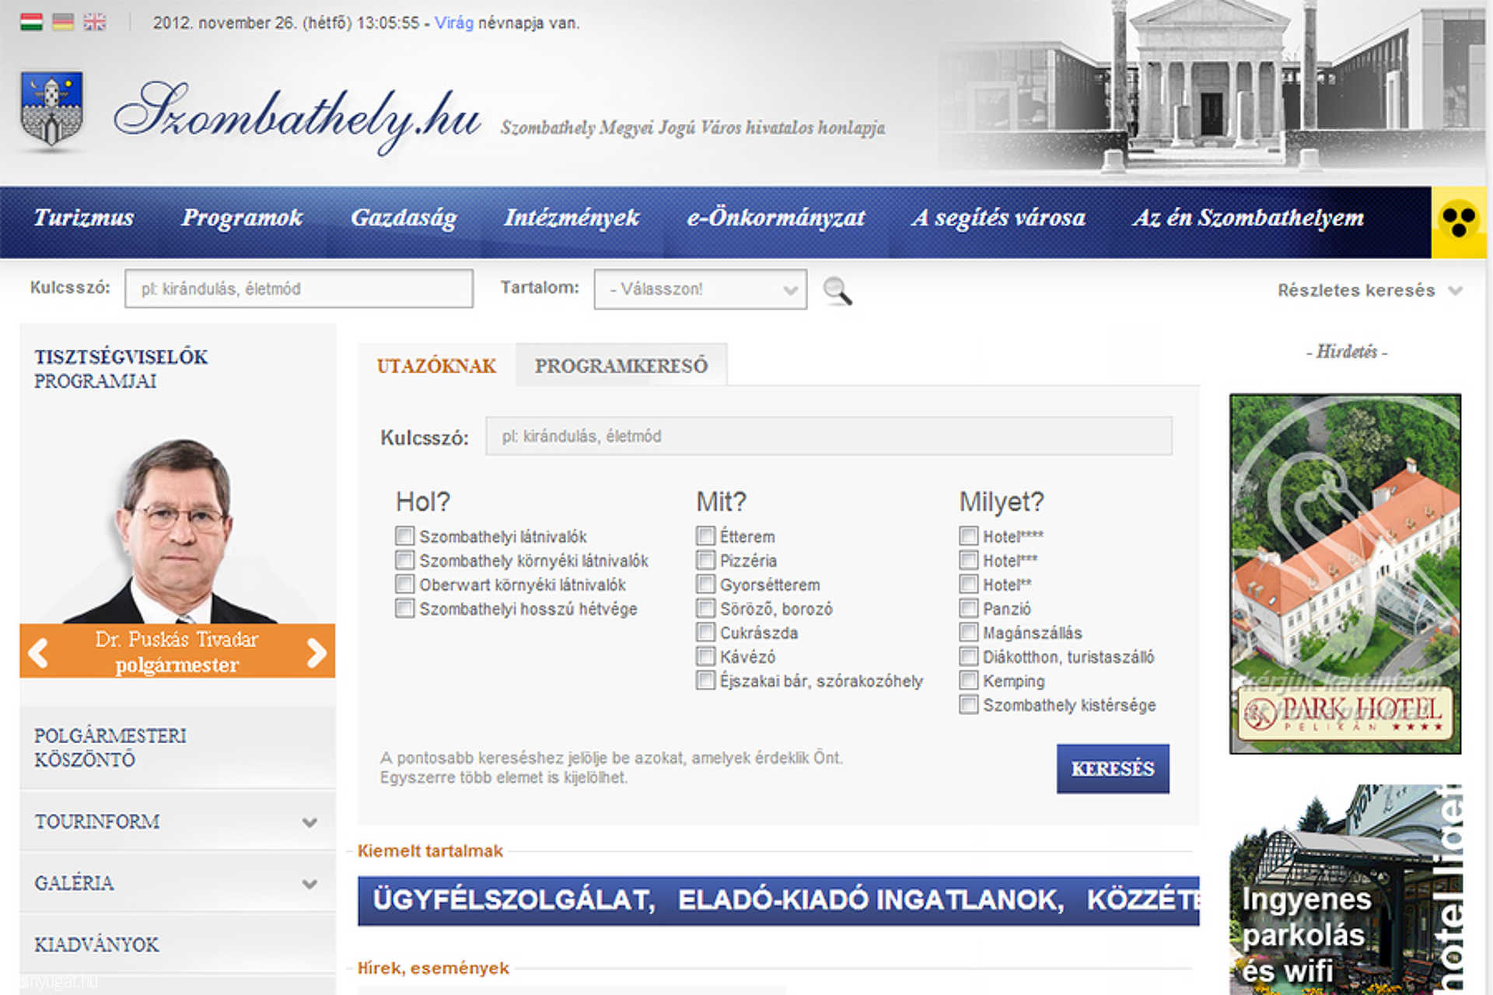Check Szombathelyi látnivalók
This screenshot has width=1493, height=995.
404,536
